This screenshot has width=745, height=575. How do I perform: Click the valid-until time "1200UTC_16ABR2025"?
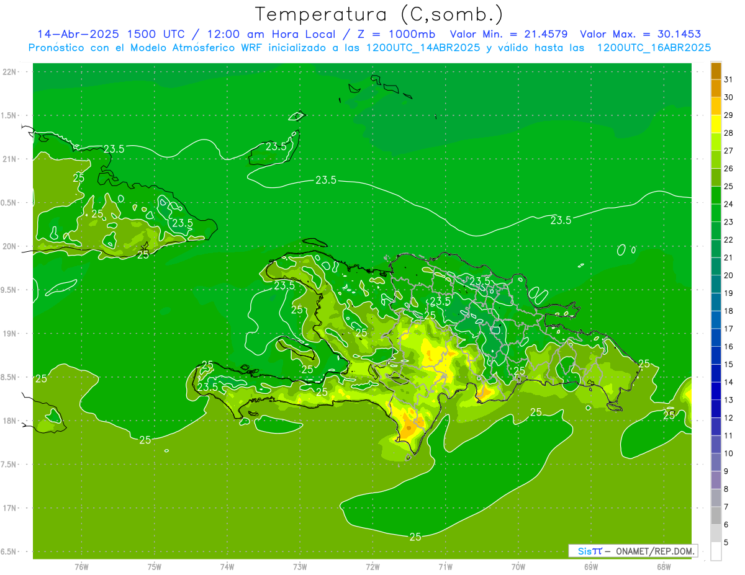coord(654,48)
